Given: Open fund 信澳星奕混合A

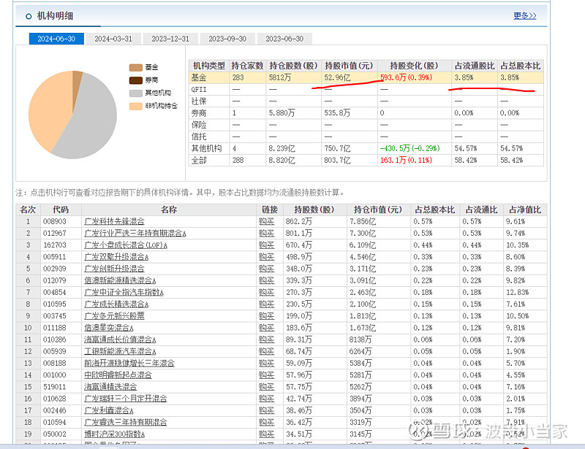Looking at the screenshot, I should [x=109, y=328].
